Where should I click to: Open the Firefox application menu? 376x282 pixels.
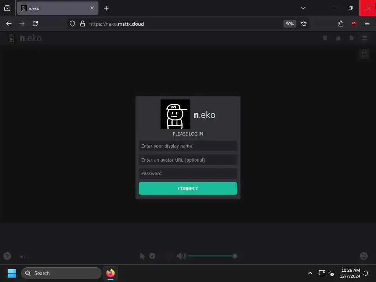pyautogui.click(x=367, y=23)
